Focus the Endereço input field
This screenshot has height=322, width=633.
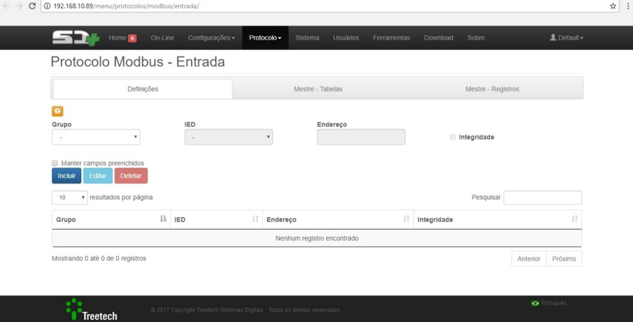361,137
